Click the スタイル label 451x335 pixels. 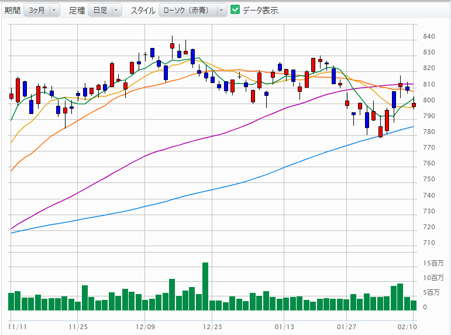tap(143, 11)
